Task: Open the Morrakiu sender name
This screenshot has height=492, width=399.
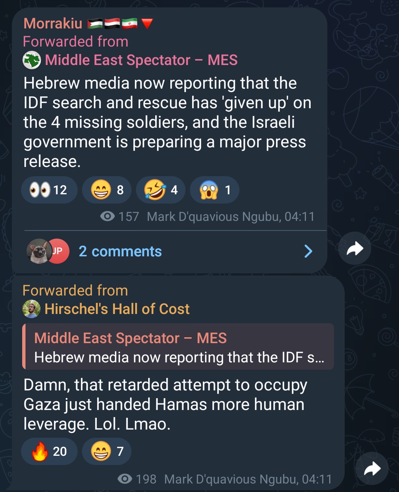Action: coord(53,23)
